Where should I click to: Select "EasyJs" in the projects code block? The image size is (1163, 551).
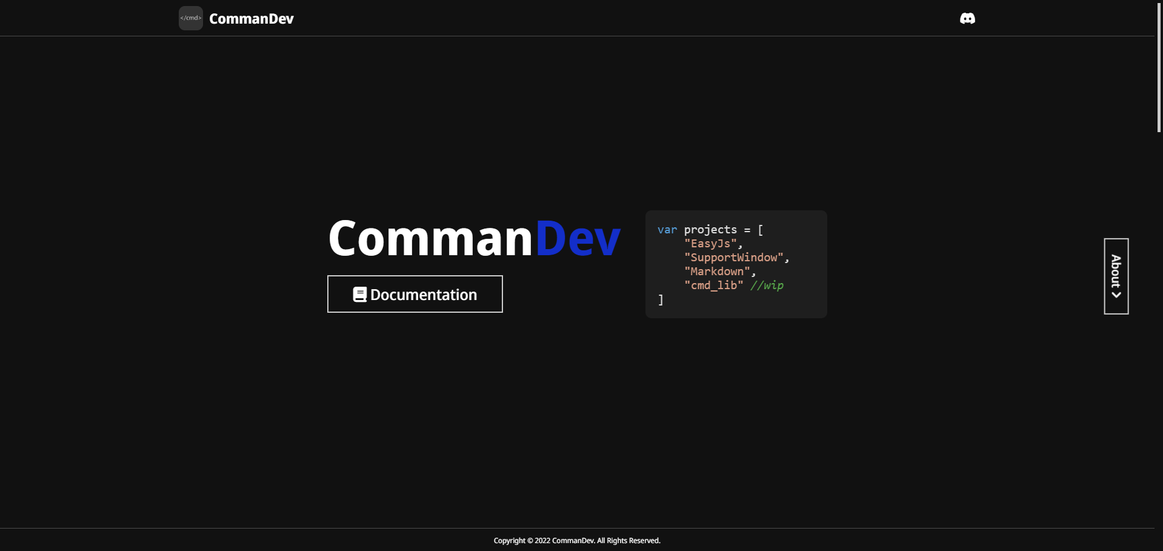pos(710,244)
